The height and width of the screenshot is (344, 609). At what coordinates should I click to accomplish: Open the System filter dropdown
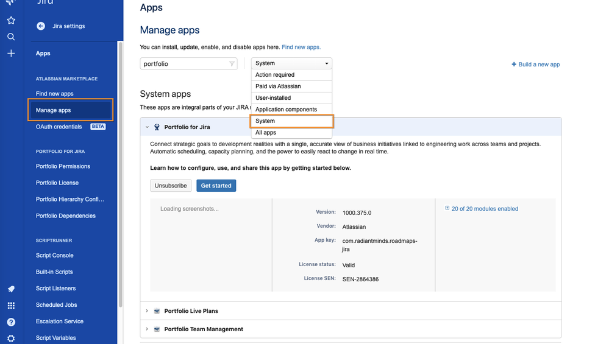(291, 63)
